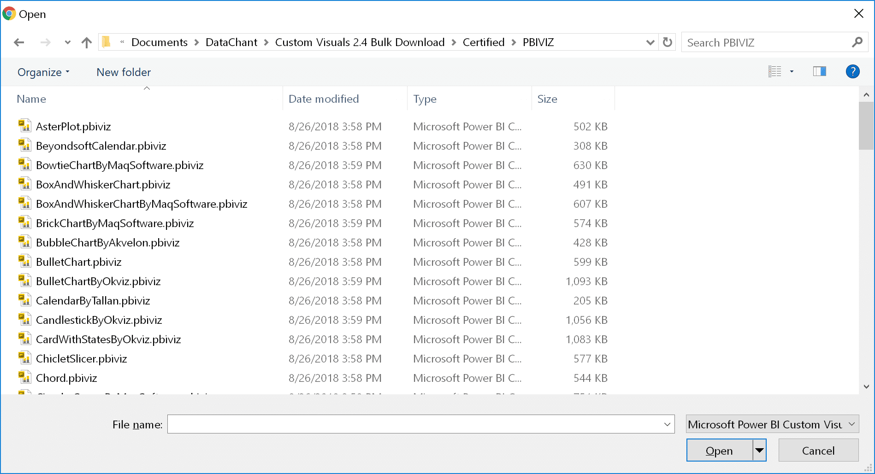
Task: Click the BoxAndWhiskerChart.pbiviz file name
Action: click(103, 185)
